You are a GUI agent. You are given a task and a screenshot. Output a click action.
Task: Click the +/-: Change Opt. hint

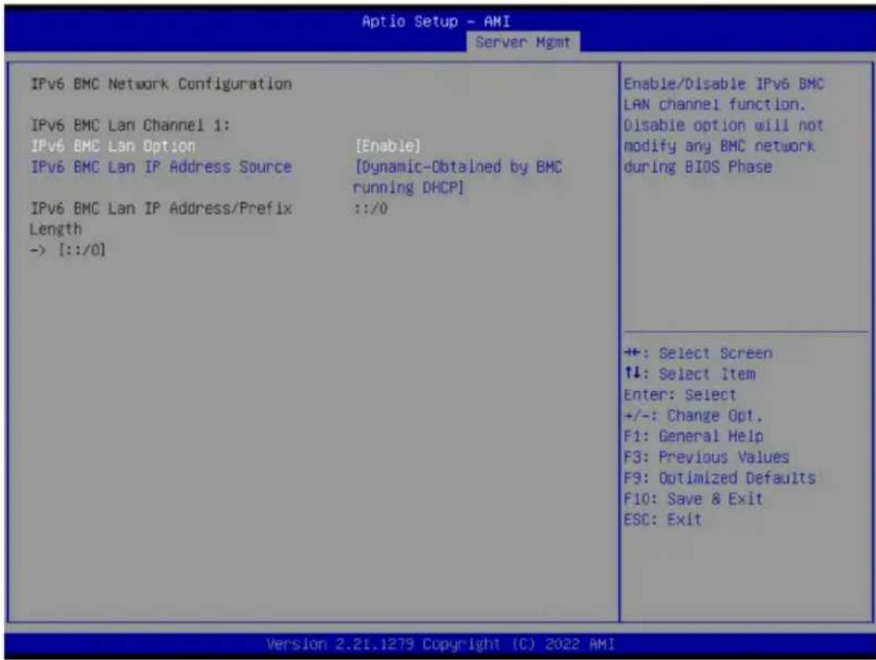click(x=693, y=415)
